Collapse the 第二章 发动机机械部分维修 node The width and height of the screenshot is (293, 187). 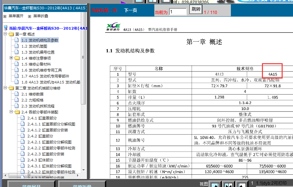[x=5, y=88]
